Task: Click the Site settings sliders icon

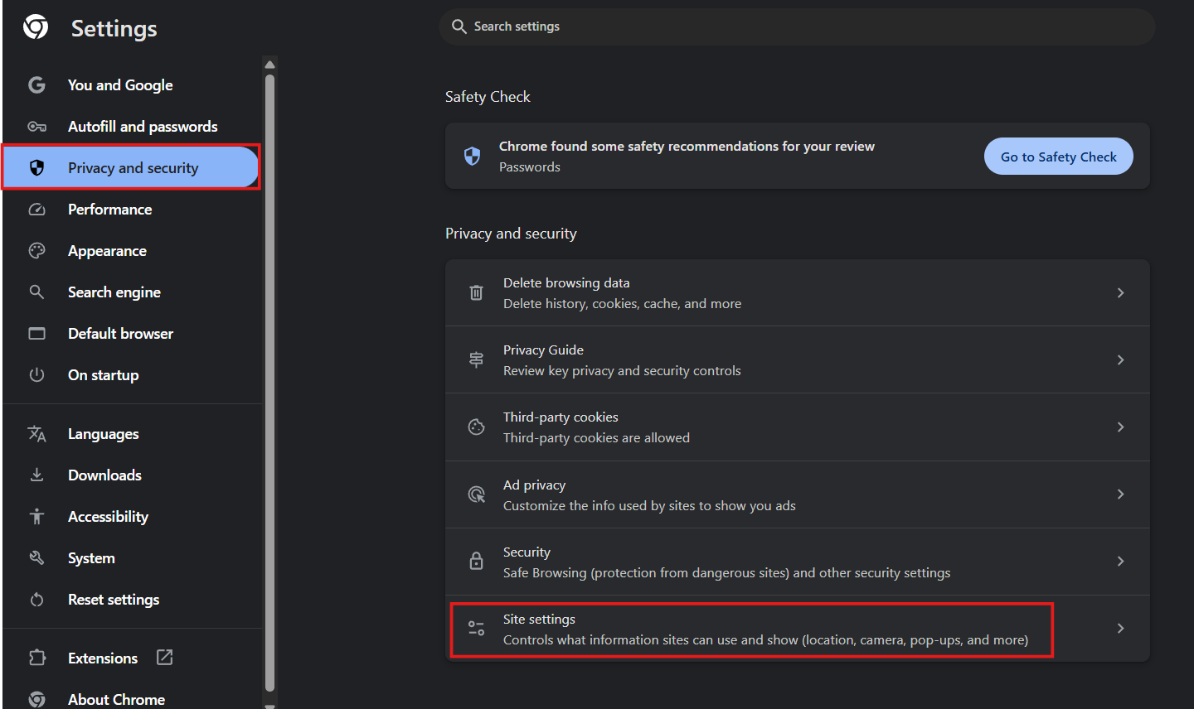Action: pyautogui.click(x=476, y=629)
